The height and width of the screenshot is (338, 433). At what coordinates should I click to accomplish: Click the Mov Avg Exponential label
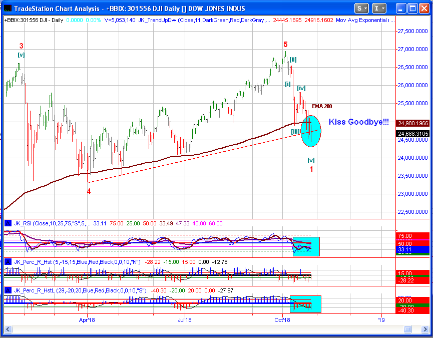pyautogui.click(x=365, y=20)
